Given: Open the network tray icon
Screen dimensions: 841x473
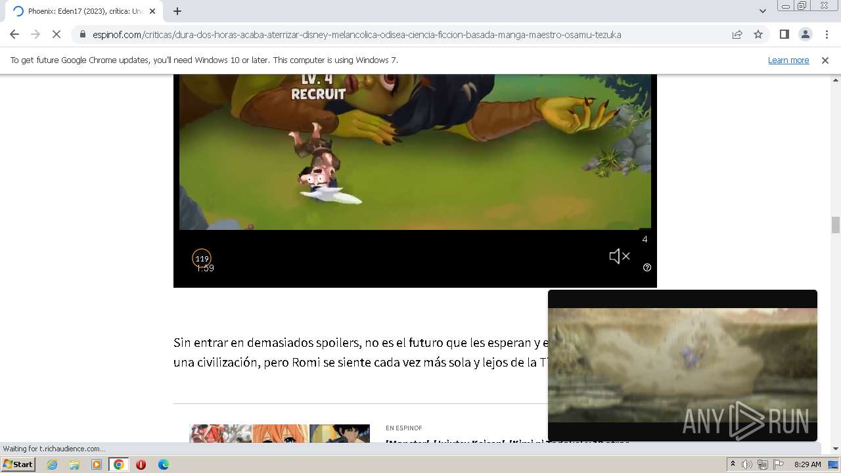Looking at the screenshot, I should [763, 464].
